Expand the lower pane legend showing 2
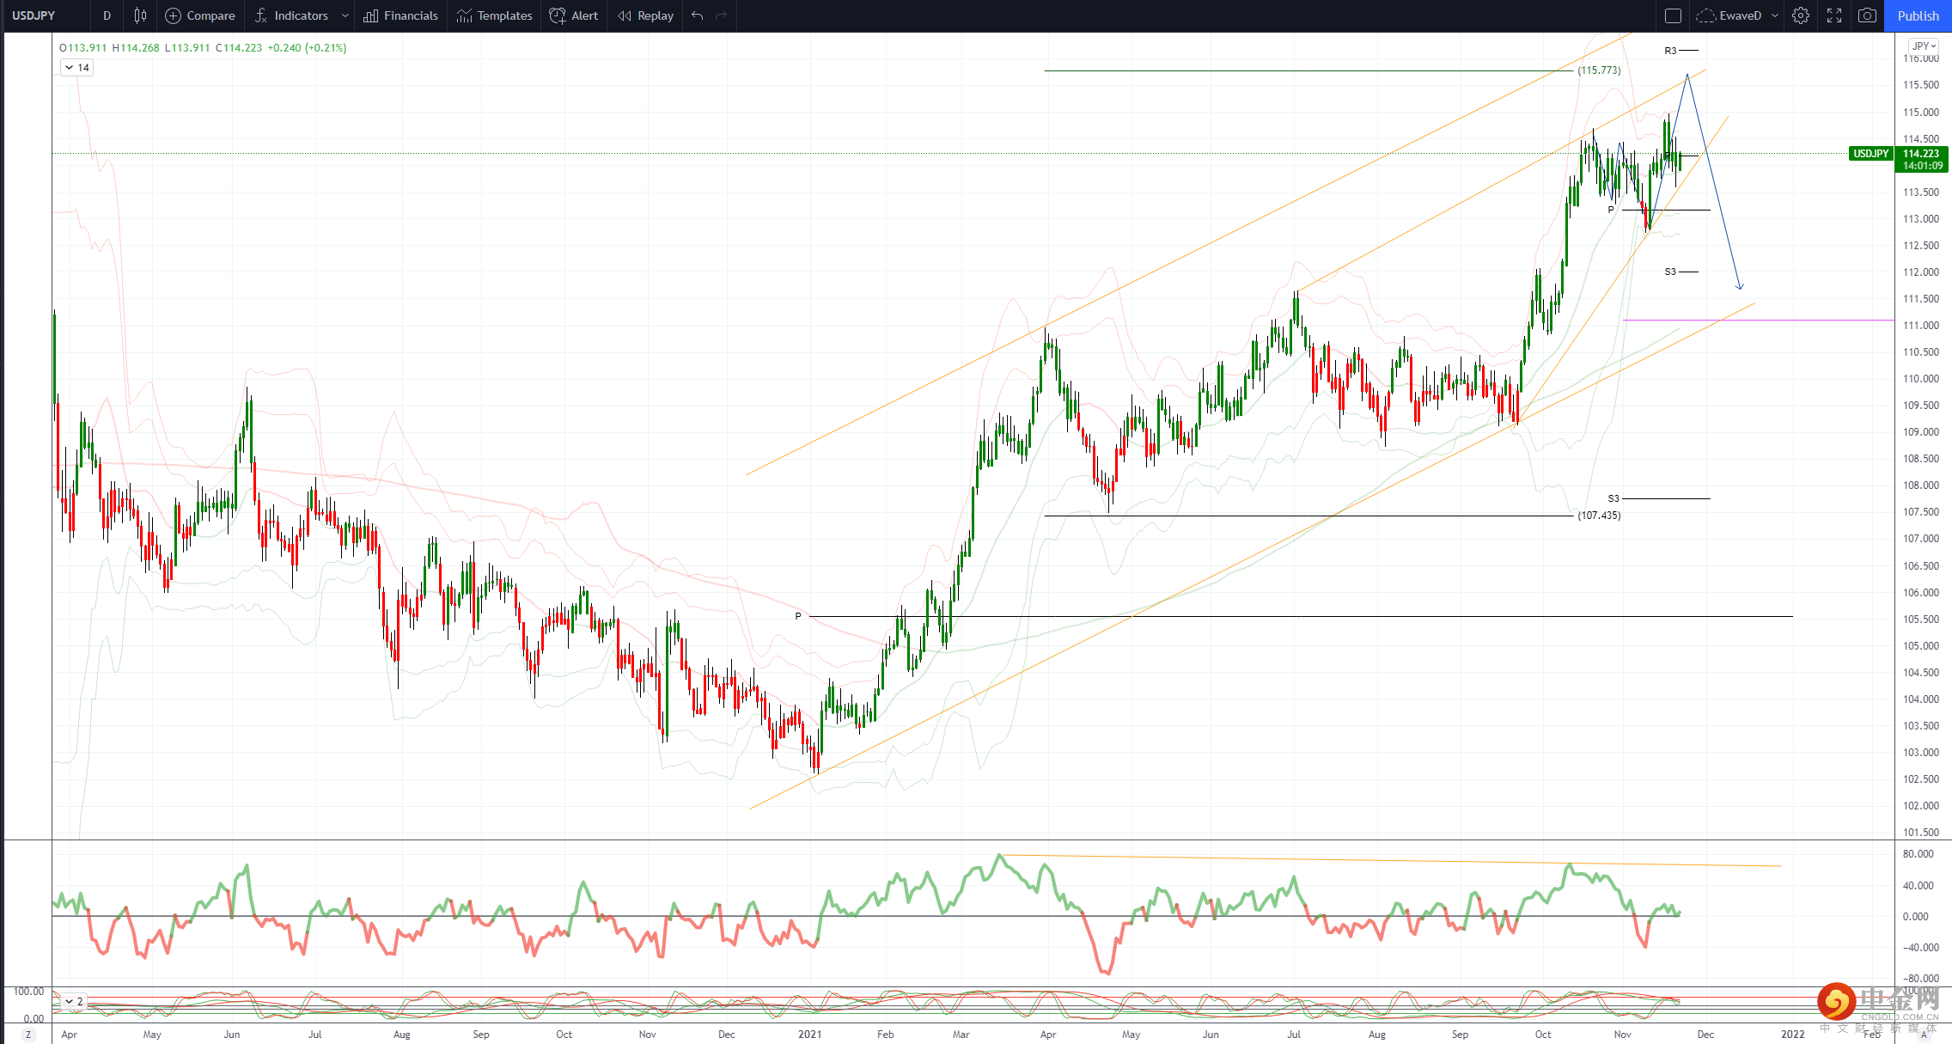The image size is (1952, 1044). pos(74,1002)
